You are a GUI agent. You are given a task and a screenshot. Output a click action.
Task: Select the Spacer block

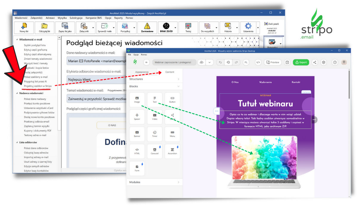coord(137,117)
